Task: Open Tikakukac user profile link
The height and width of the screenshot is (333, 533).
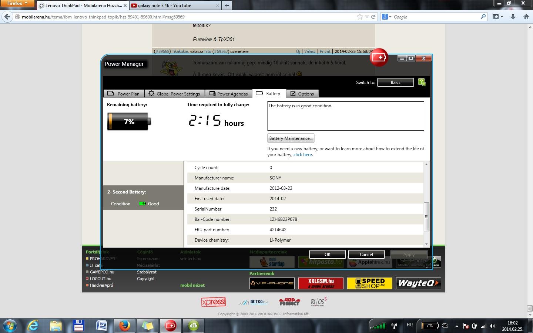Action: [x=181, y=51]
